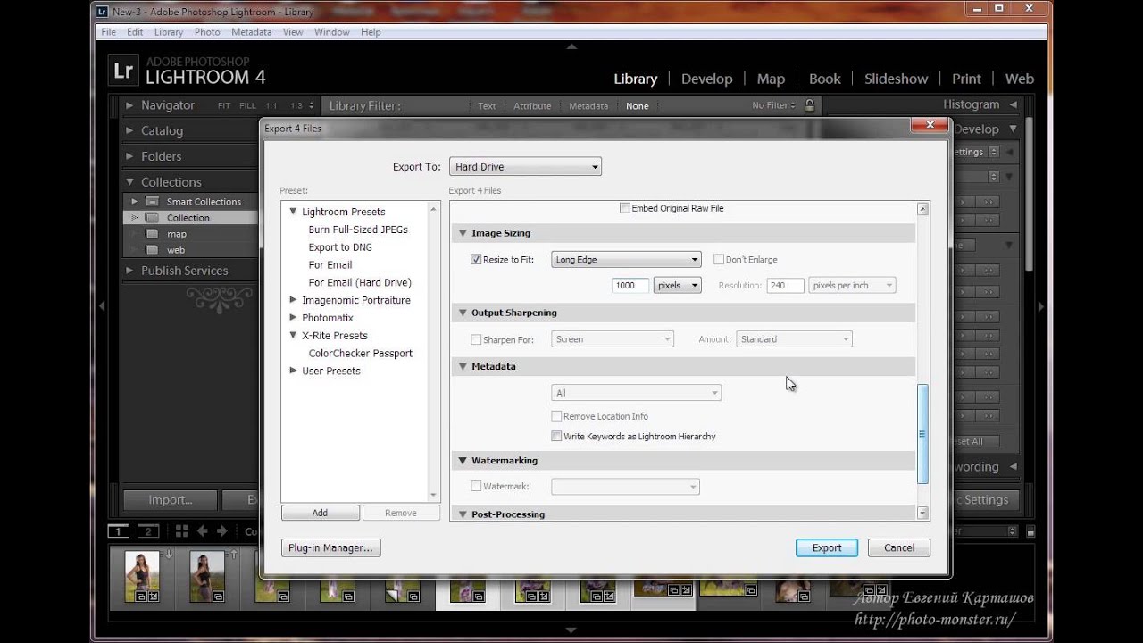Select the highlighted purple flower filmstrip thumbnail
Screen dimensions: 1143x643
pos(468,592)
